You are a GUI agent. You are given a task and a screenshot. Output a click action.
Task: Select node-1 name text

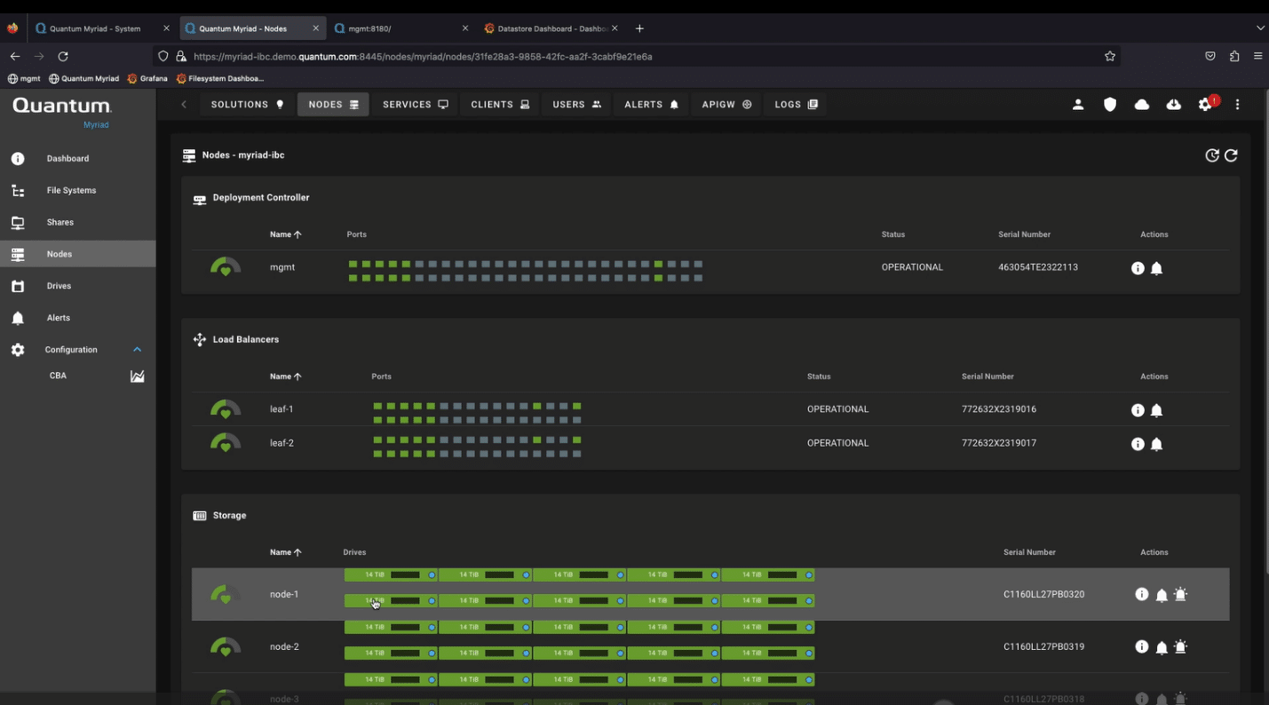point(284,595)
